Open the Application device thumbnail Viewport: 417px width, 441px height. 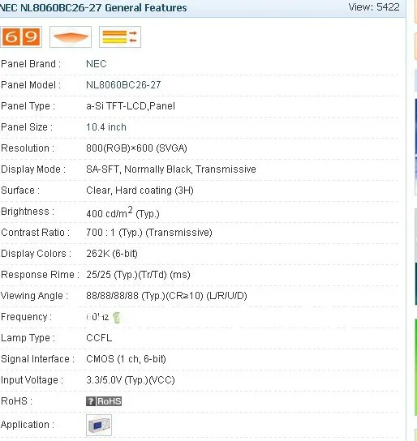[x=99, y=425]
